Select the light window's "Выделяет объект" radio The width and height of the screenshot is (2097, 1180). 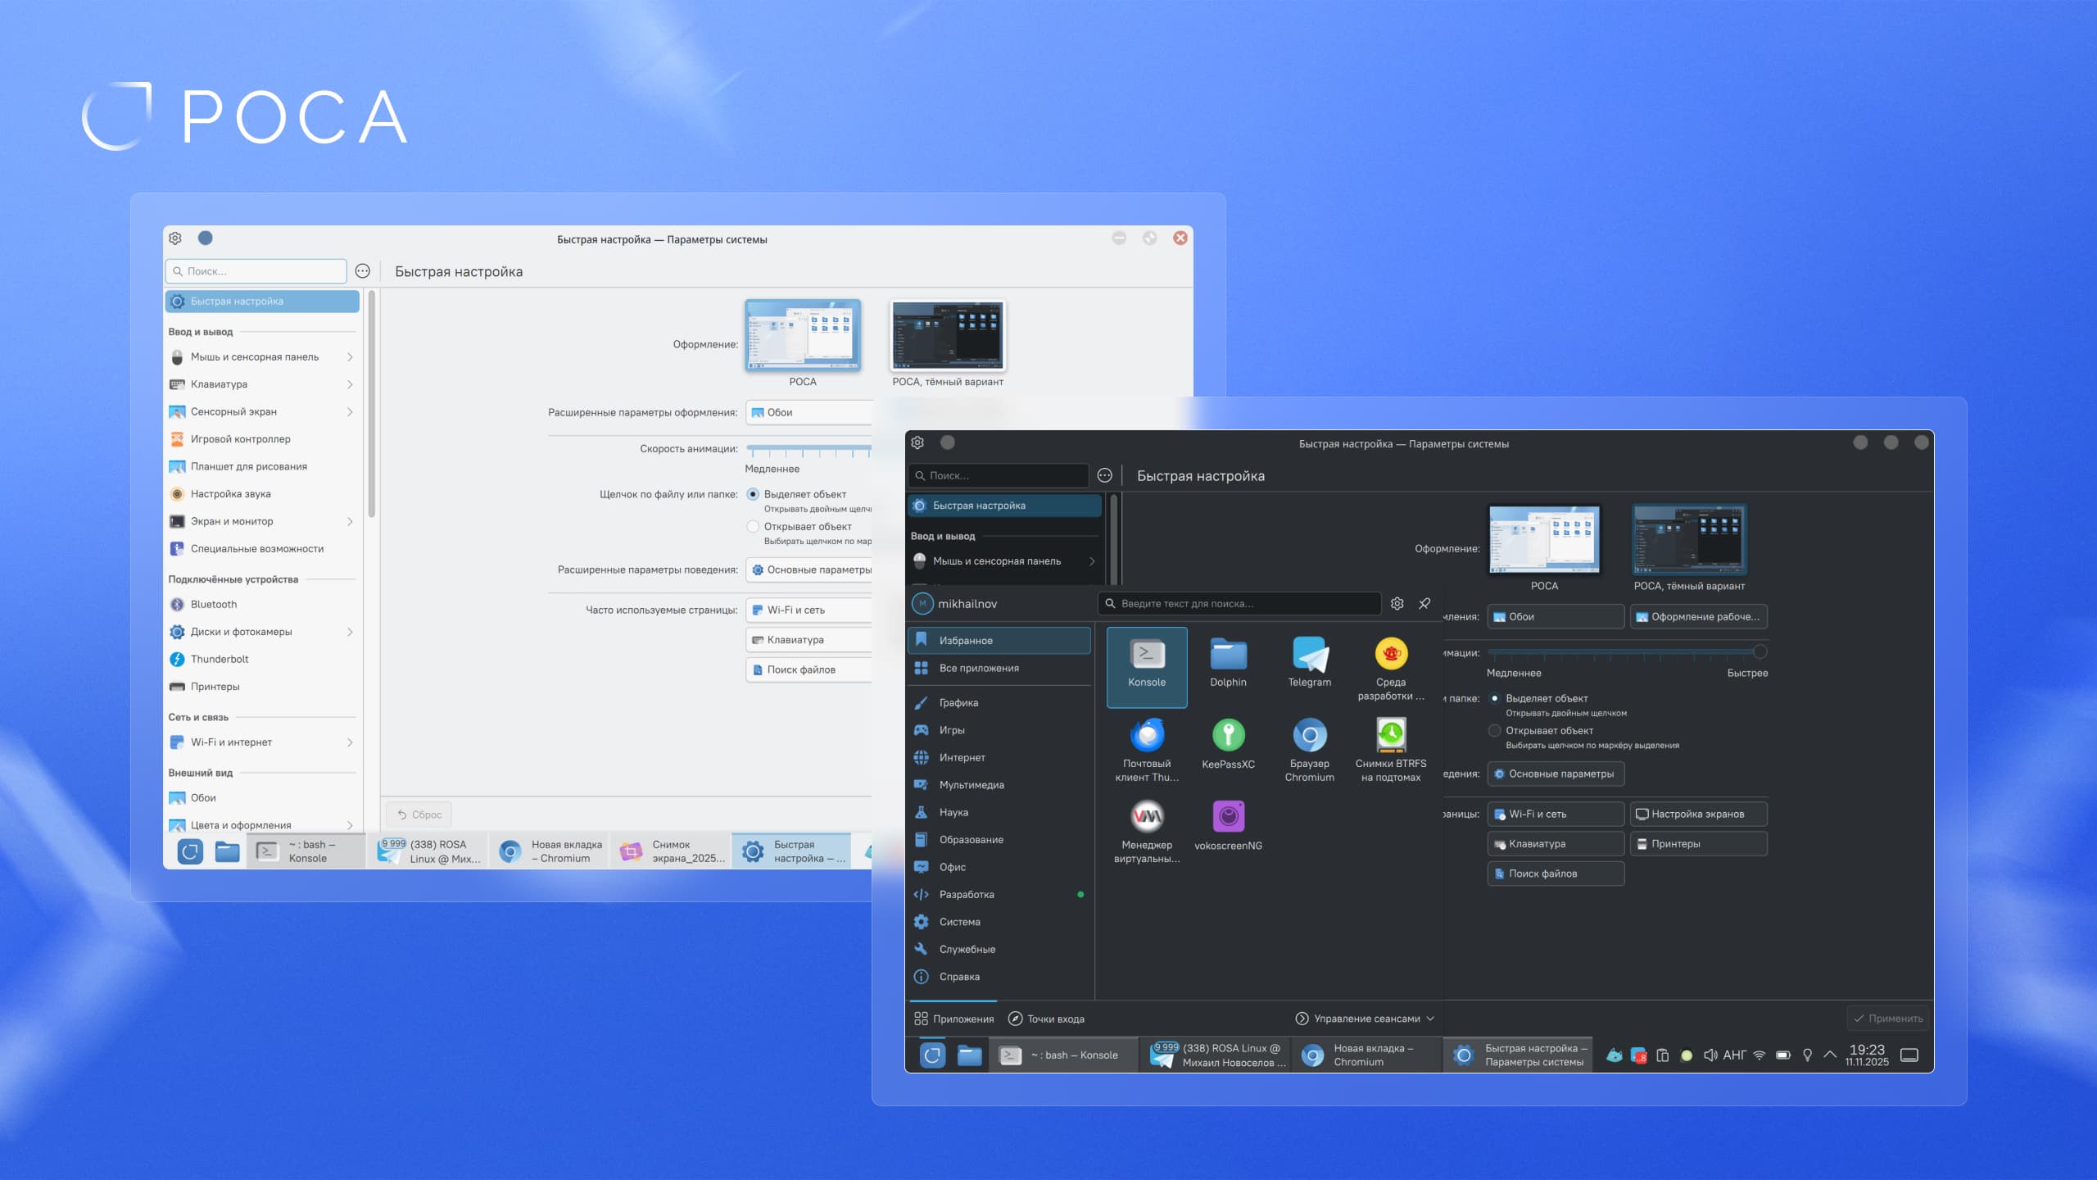(x=753, y=494)
